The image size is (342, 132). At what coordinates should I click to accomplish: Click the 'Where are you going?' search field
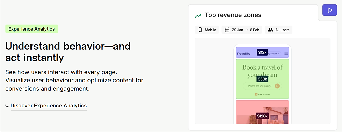[262, 86]
